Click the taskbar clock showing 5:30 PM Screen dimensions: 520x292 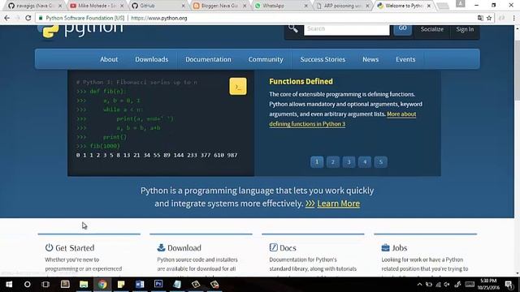point(488,284)
